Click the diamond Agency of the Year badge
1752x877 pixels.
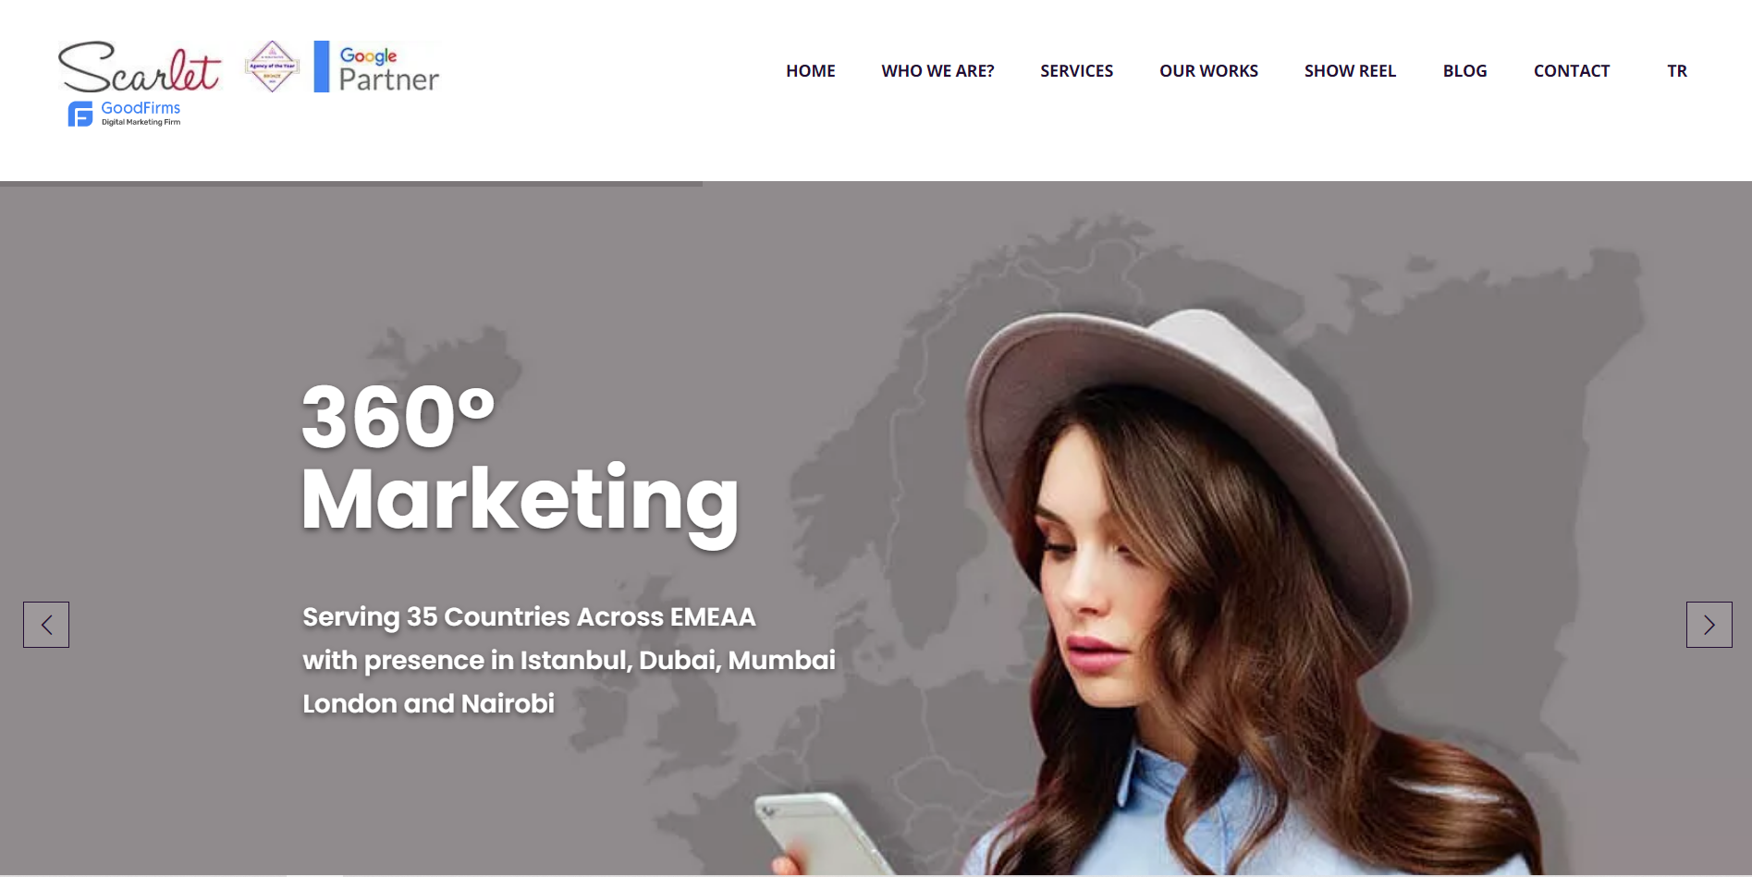(272, 67)
